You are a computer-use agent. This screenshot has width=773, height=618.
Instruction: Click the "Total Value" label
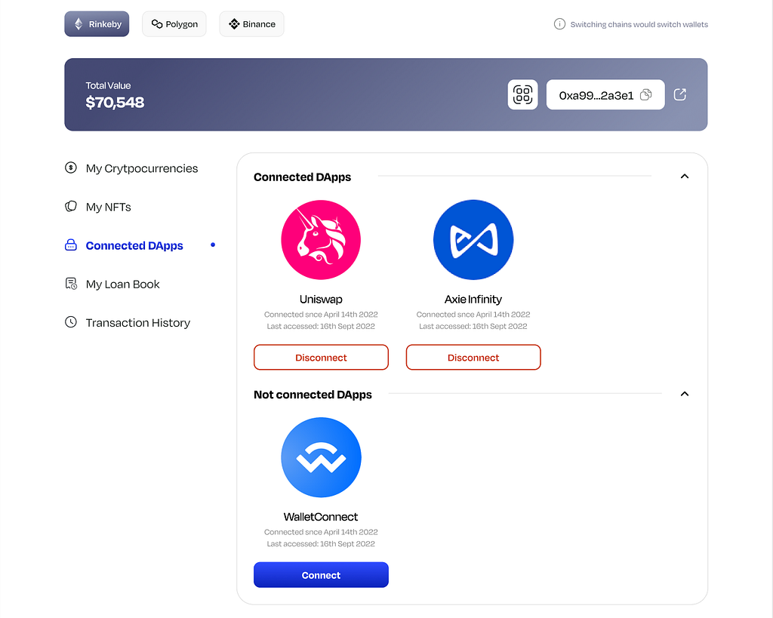tap(108, 86)
